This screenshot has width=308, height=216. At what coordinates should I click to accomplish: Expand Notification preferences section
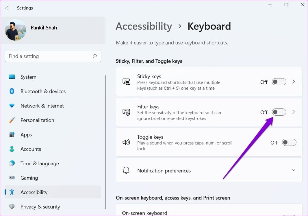[x=293, y=170]
